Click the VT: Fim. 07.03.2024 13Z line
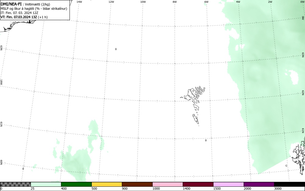 (x=24, y=17)
